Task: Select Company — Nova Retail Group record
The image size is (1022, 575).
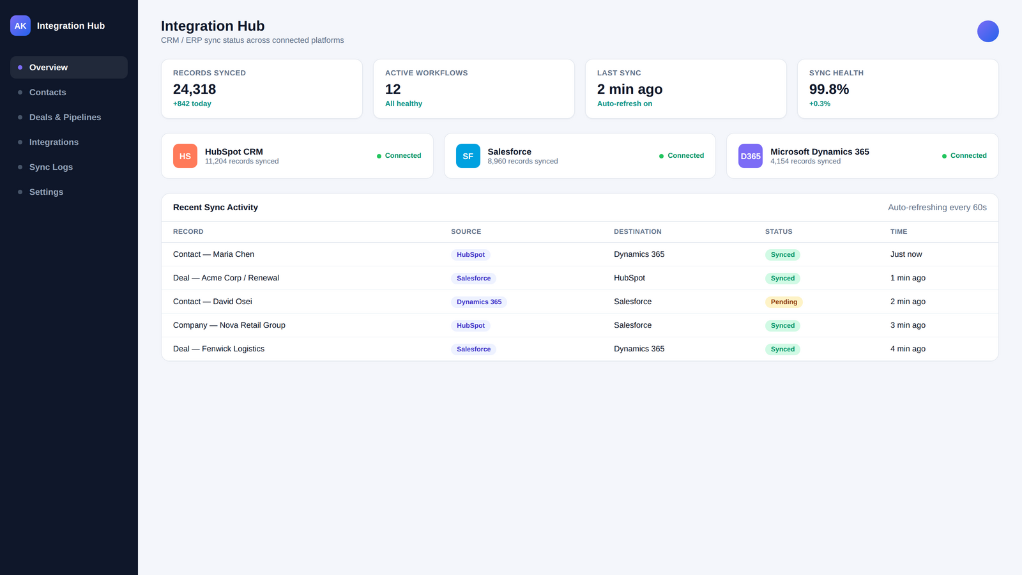Action: coord(229,325)
